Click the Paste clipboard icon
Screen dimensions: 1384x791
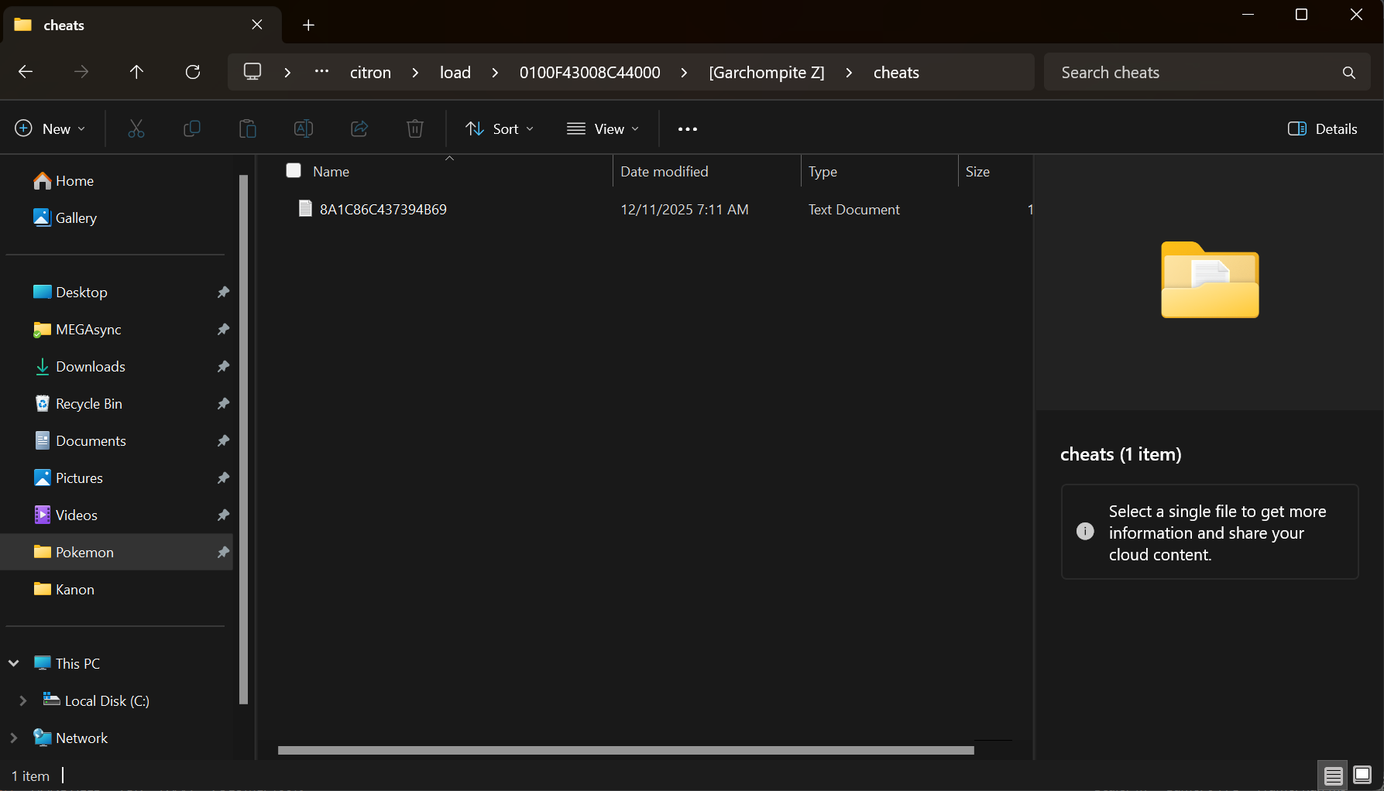coord(248,128)
